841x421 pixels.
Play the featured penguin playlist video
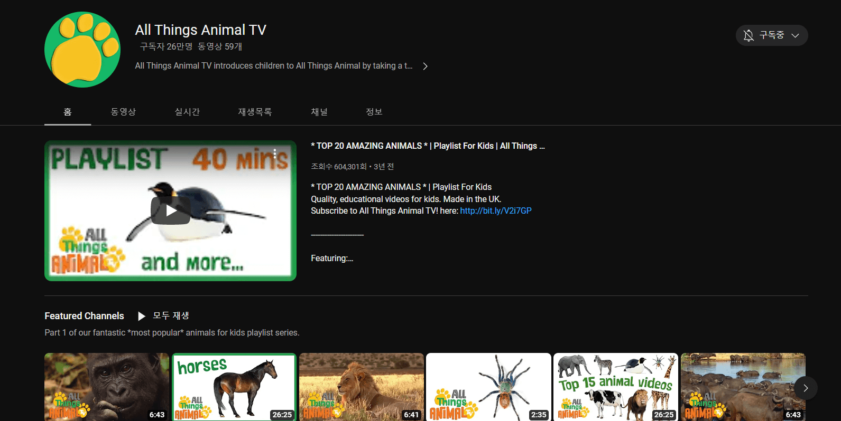click(170, 211)
